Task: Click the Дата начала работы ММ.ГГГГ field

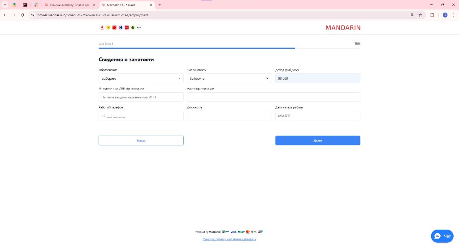Action: (318, 116)
